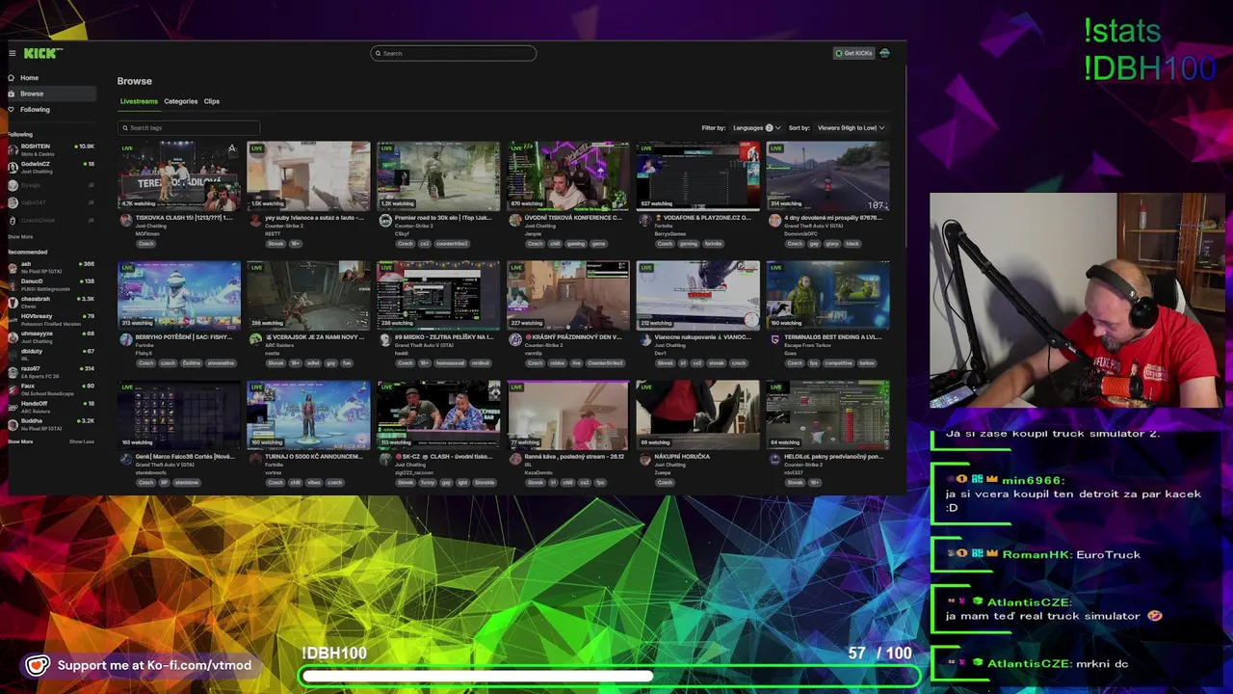Open ROSHTEIN channel in Following list
This screenshot has width=1233, height=694.
tap(51, 149)
